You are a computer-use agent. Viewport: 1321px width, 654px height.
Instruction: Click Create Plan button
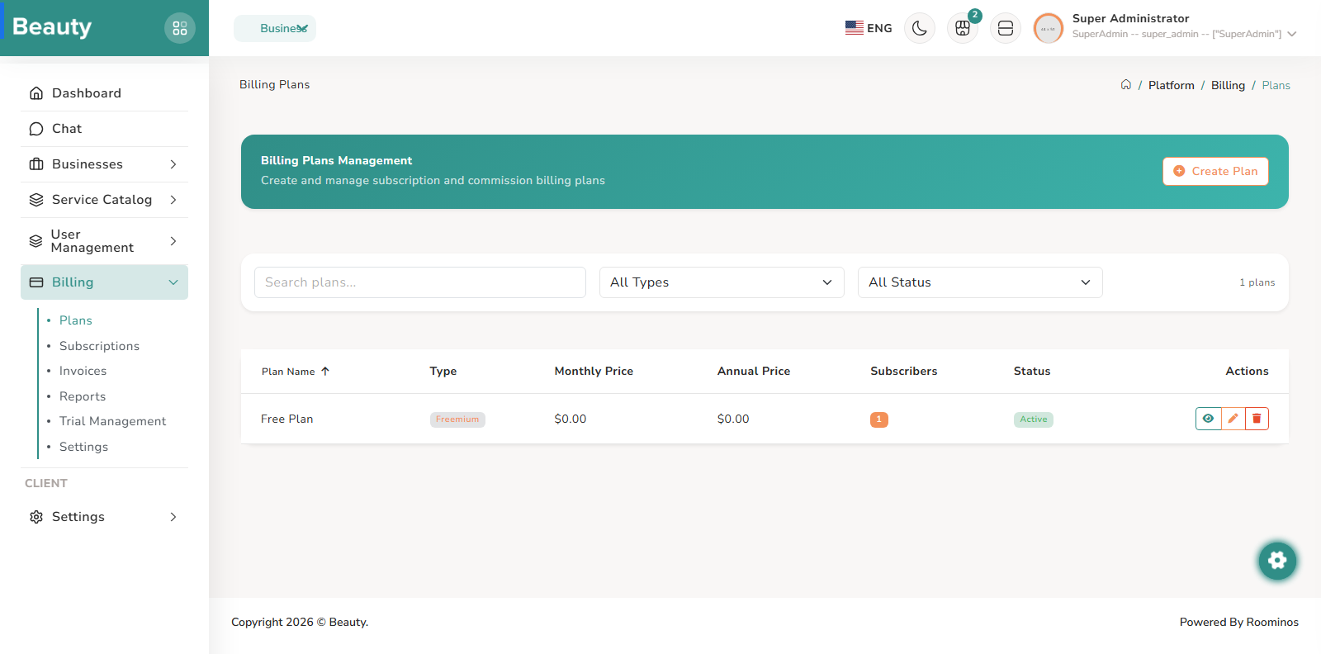click(1215, 171)
